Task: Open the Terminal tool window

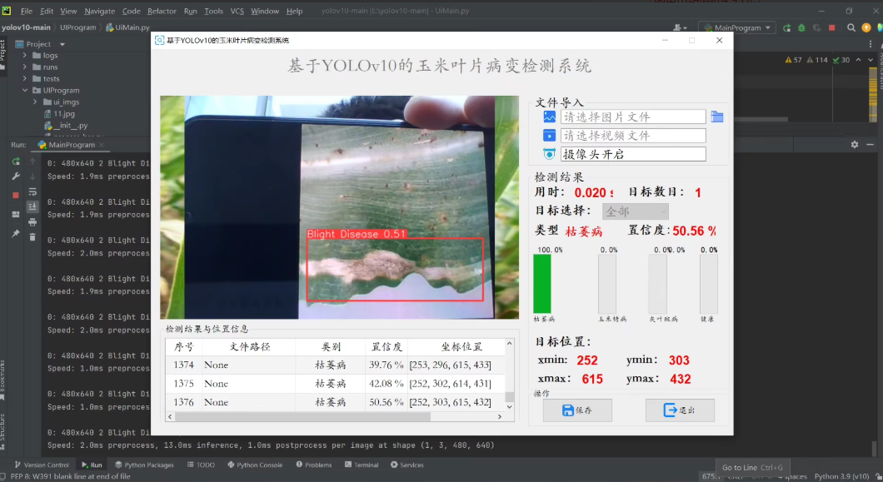Action: pos(362,465)
